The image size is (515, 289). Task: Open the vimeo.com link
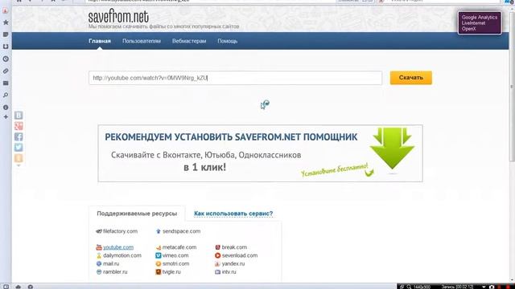[x=175, y=255]
